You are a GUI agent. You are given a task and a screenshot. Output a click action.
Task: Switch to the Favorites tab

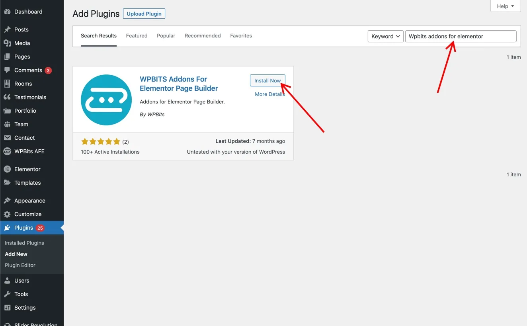pos(241,36)
